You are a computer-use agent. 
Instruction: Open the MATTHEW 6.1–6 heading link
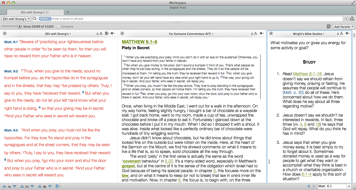[x=139, y=42]
